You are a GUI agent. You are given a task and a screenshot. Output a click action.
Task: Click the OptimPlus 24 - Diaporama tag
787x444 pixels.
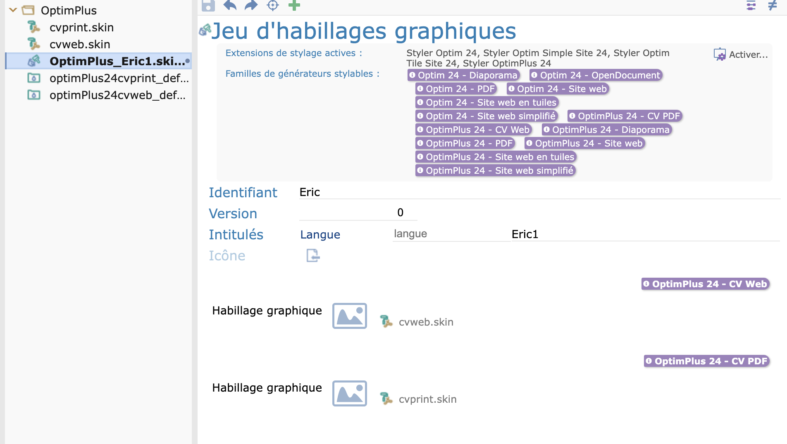(x=607, y=130)
